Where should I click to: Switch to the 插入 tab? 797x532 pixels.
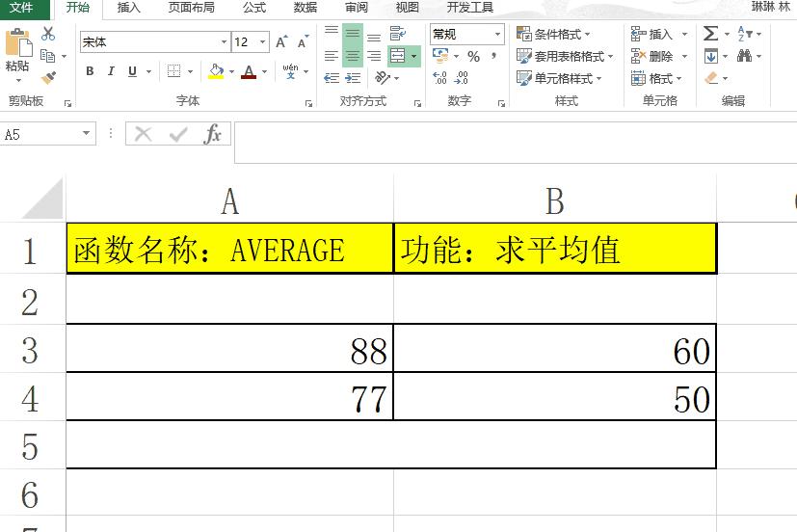click(x=128, y=7)
